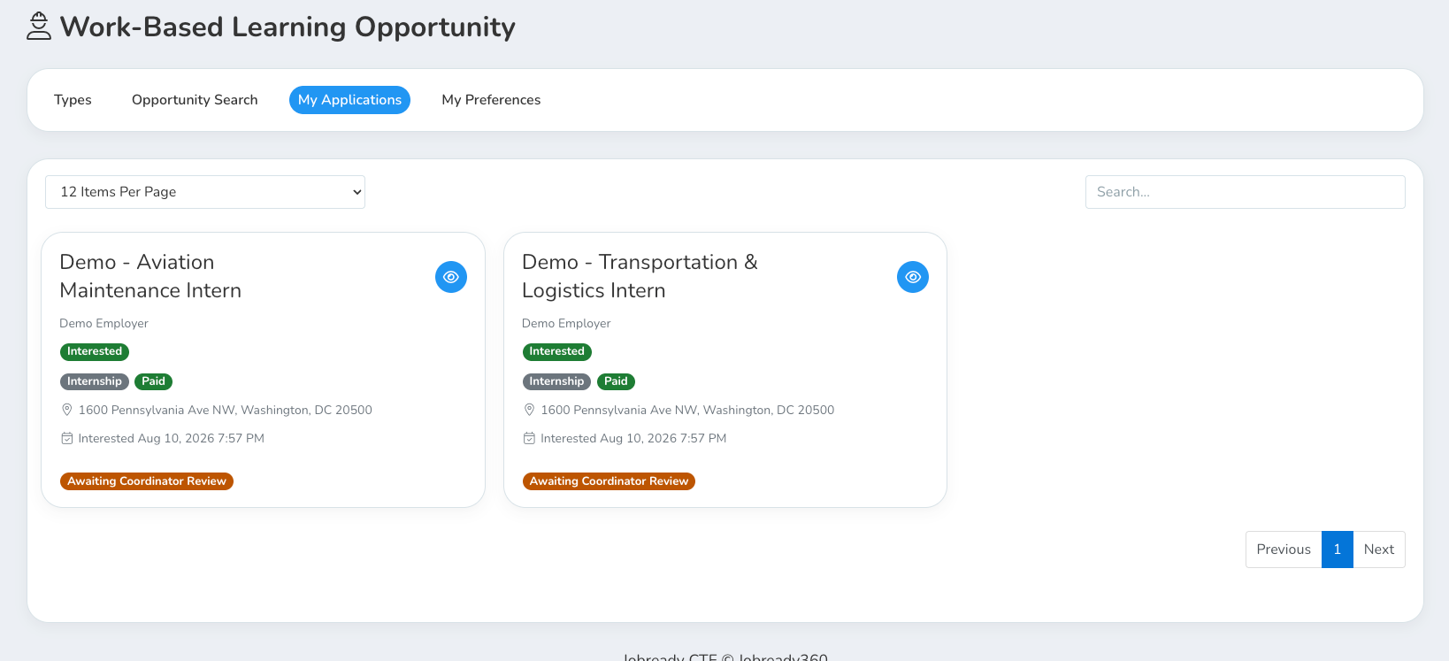Screen dimensions: 1449x661
Task: Click the Aviation card's Awaiting Coordinator Review badge
Action: pos(147,481)
